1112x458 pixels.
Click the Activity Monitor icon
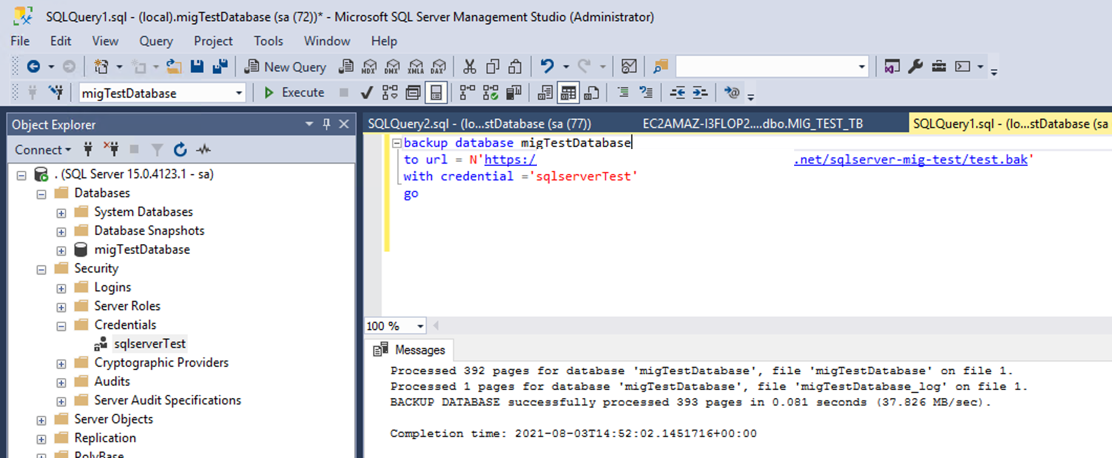[x=629, y=67]
